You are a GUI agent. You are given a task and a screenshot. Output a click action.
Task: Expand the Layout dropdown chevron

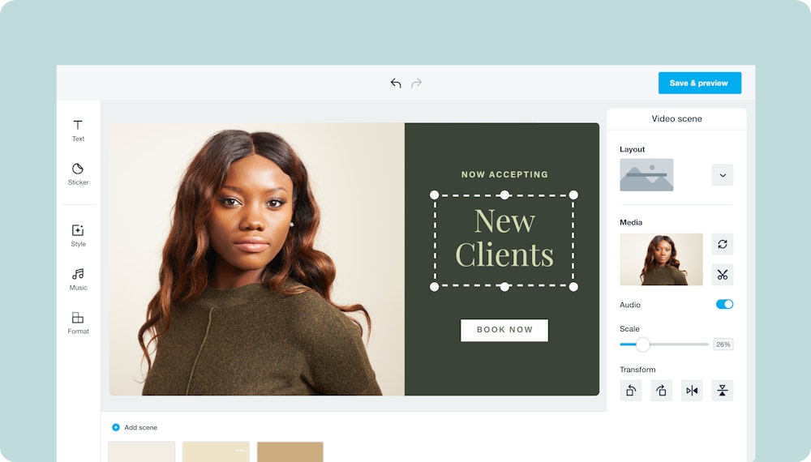click(x=722, y=175)
